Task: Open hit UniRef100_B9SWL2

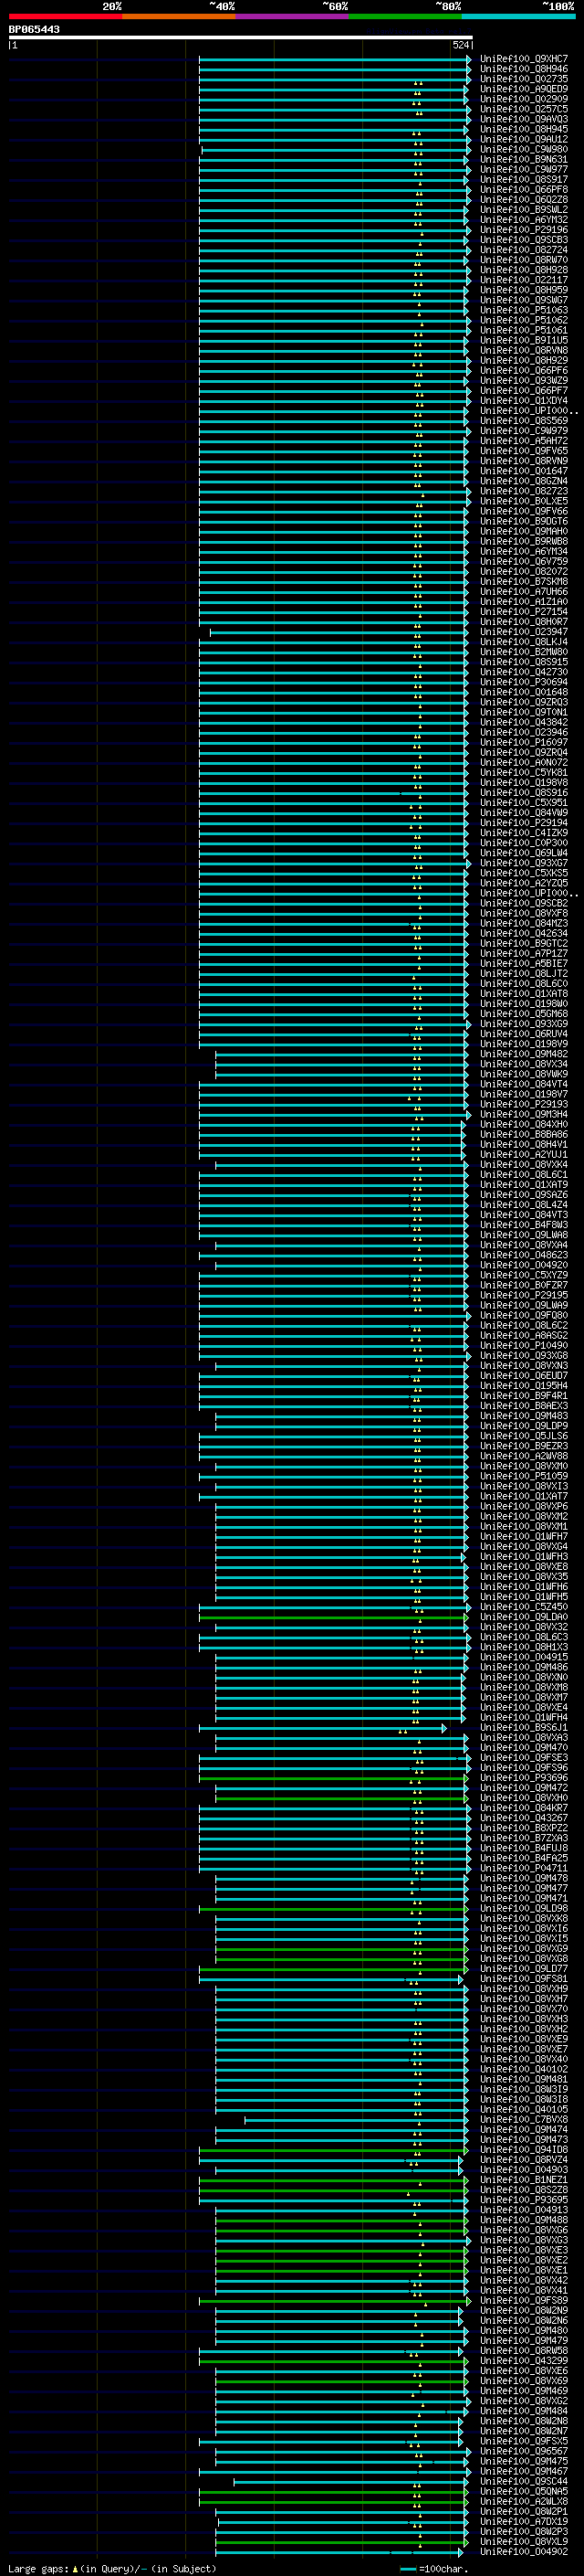Action: pos(524,209)
